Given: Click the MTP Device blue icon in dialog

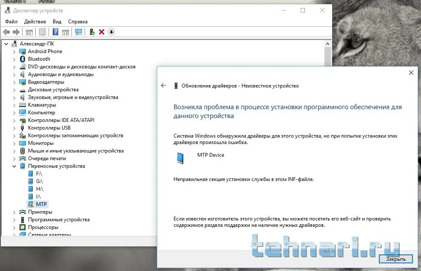Looking at the screenshot, I should [180, 158].
